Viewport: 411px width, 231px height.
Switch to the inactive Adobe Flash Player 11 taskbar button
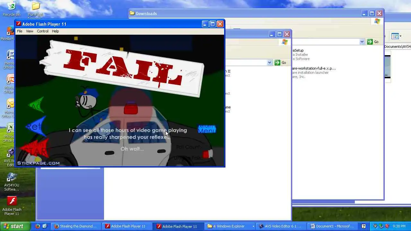[127, 226]
